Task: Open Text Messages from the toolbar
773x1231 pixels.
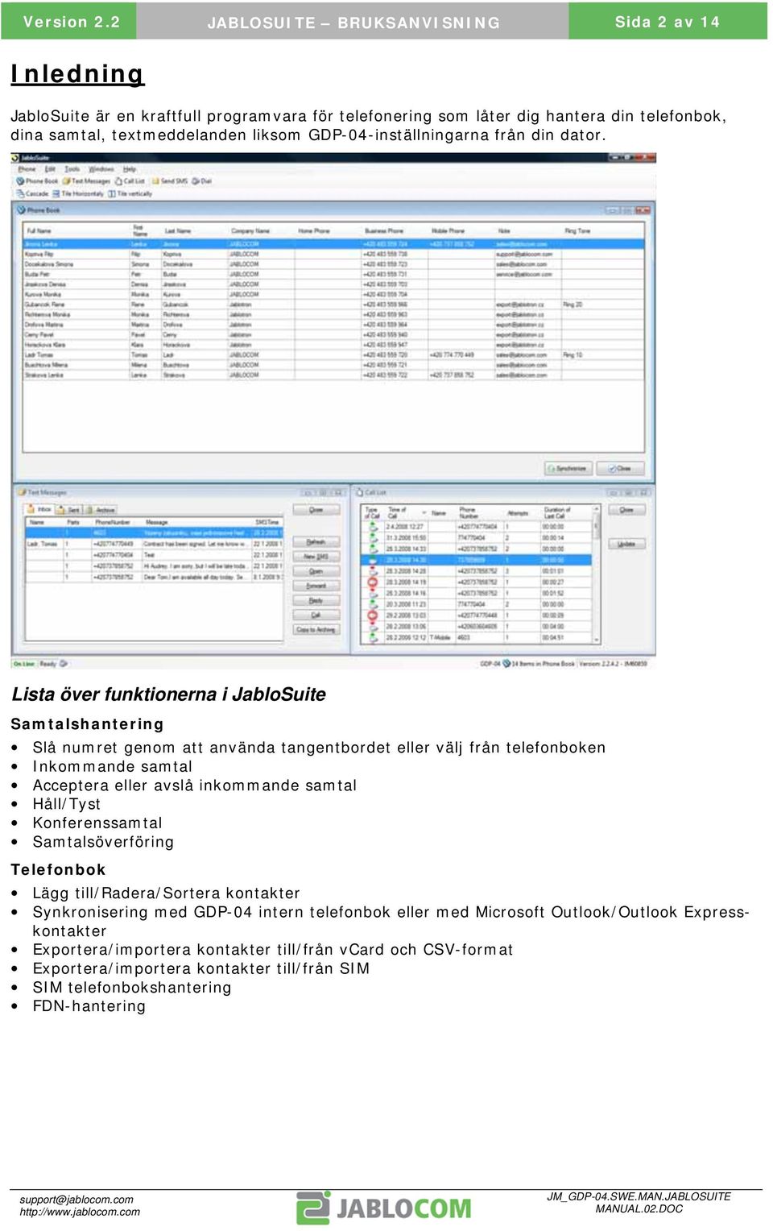Action: click(x=86, y=181)
